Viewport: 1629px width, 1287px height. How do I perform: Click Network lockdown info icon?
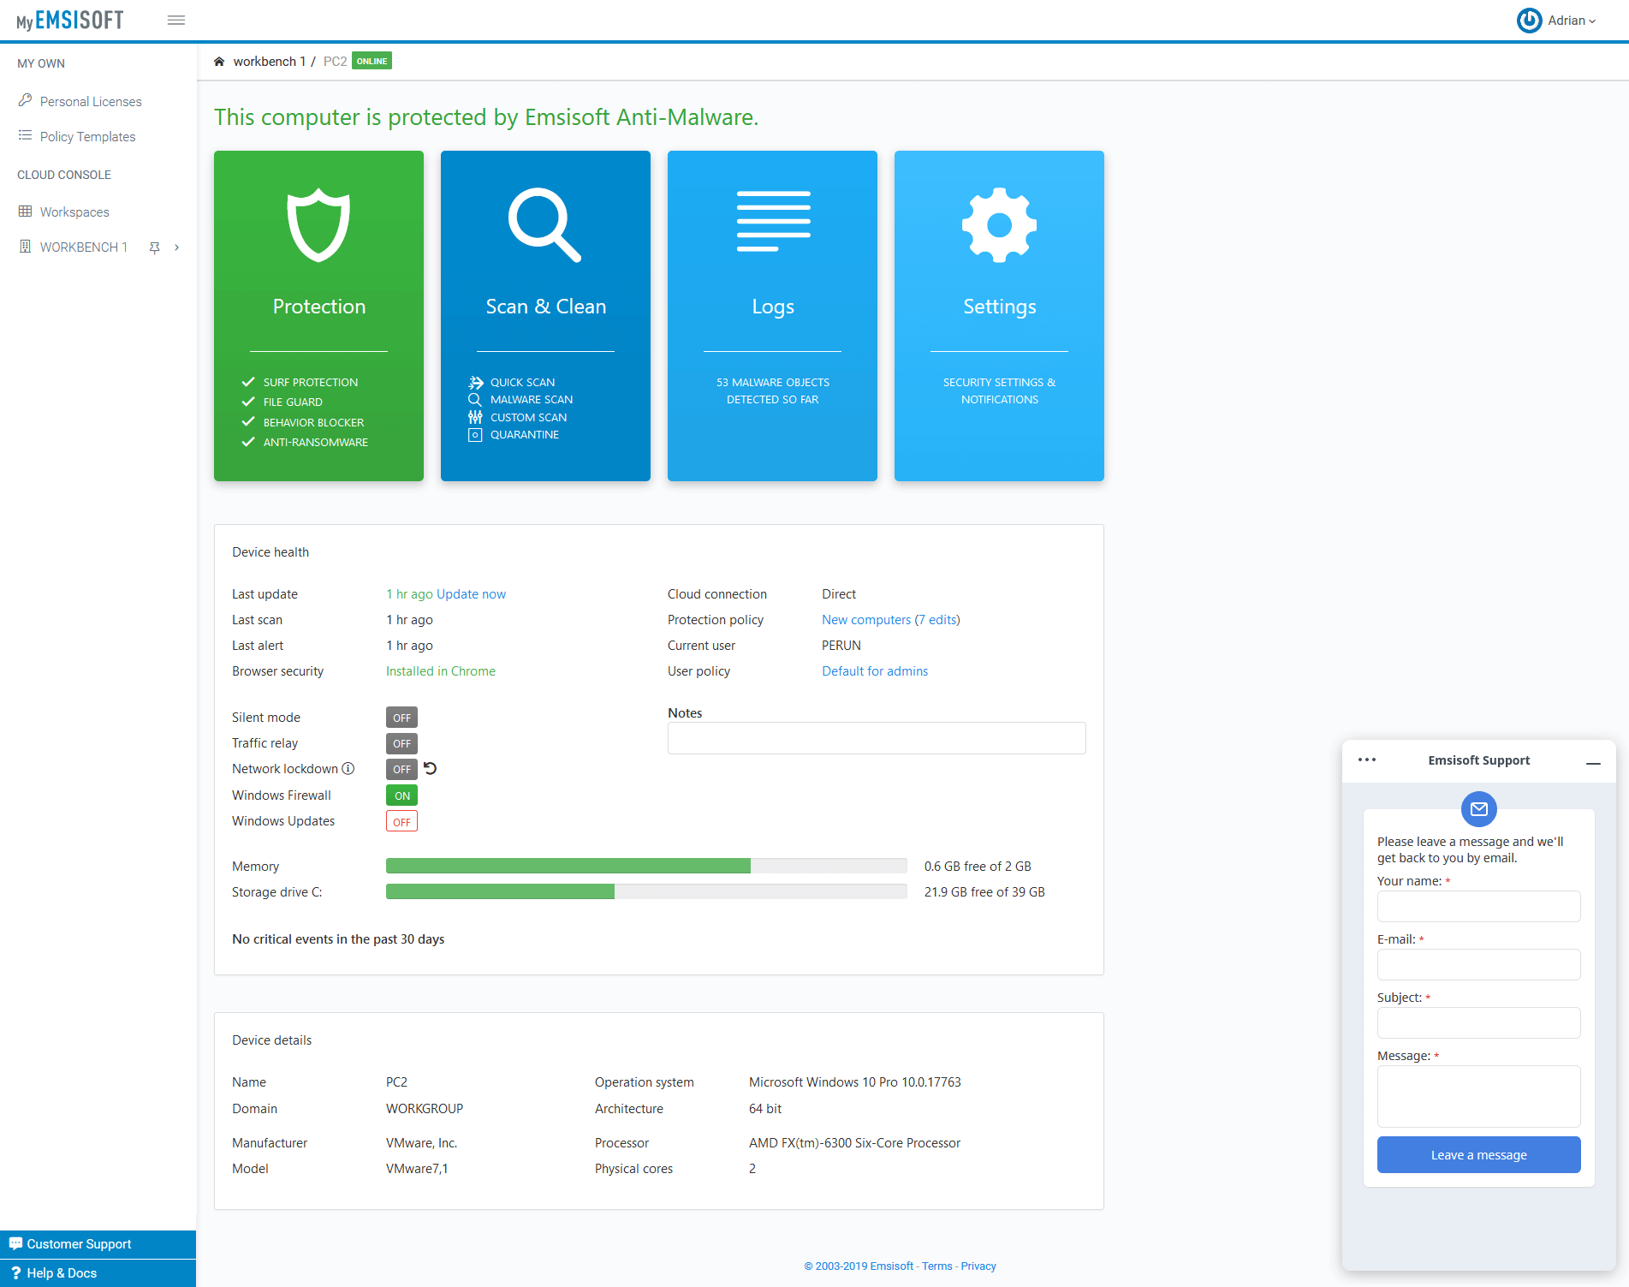pyautogui.click(x=348, y=769)
